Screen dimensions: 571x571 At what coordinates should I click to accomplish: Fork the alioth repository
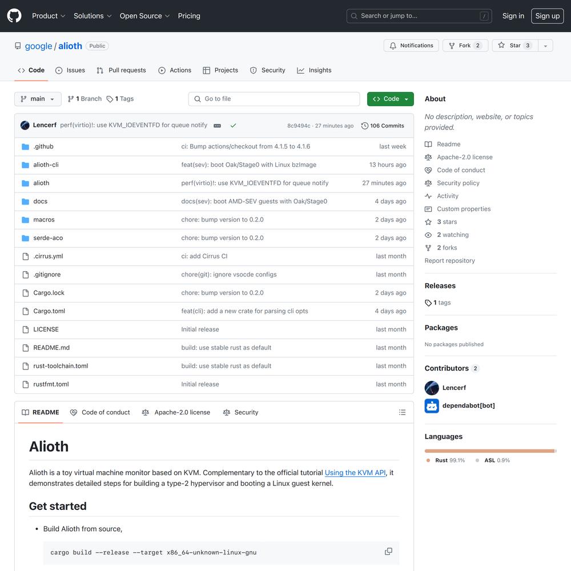(x=465, y=46)
